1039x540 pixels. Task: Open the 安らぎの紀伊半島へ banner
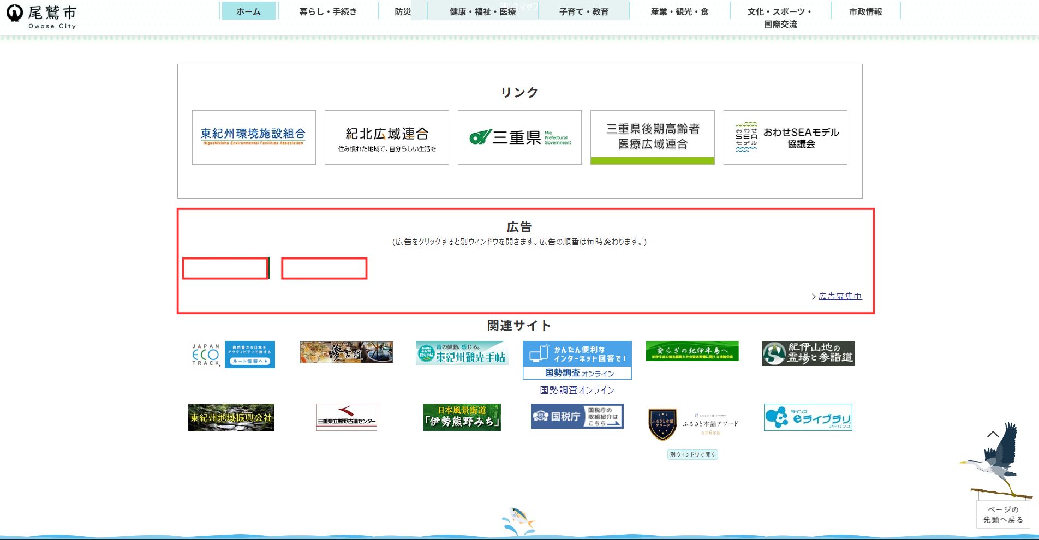692,351
